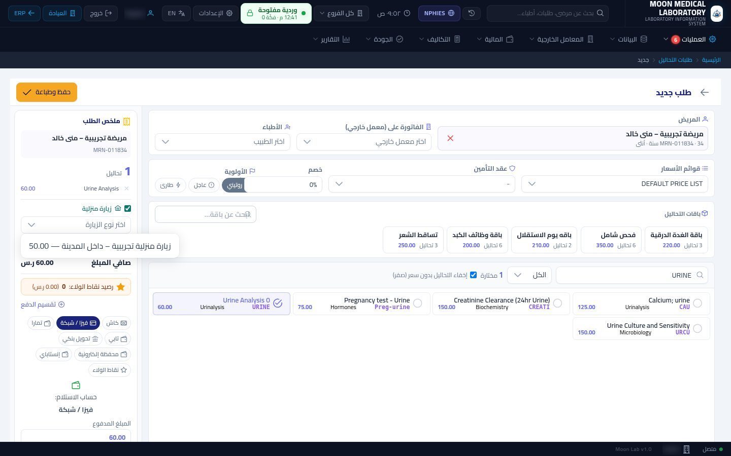Click the خروج logout button
The image size is (731, 456).
(101, 13)
